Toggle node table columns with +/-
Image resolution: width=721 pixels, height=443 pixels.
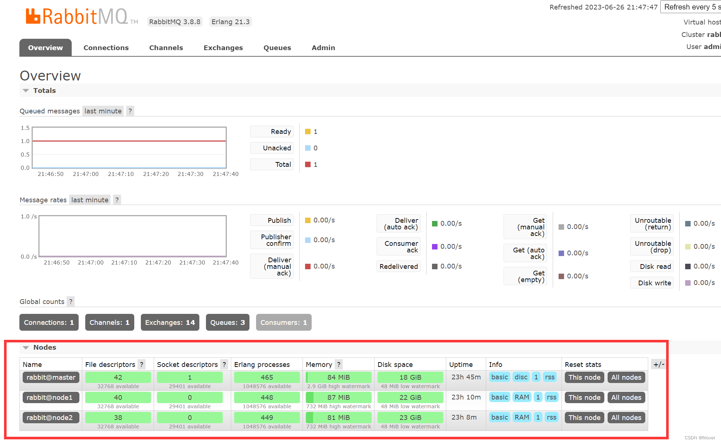coord(659,364)
